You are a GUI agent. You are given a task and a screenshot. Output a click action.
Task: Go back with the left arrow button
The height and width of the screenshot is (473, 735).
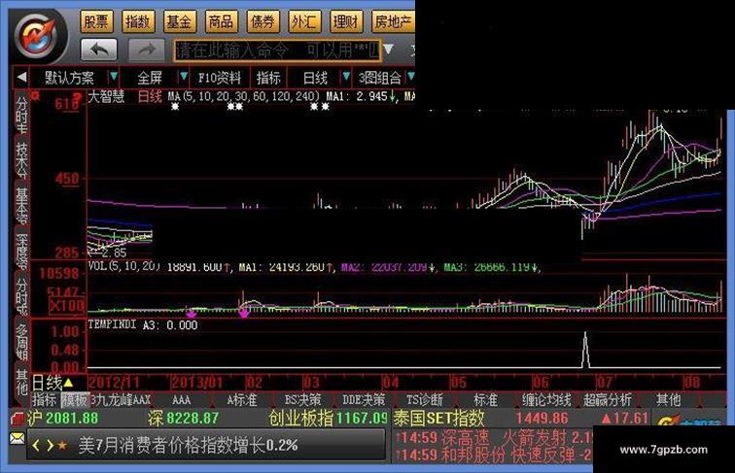pos(99,50)
